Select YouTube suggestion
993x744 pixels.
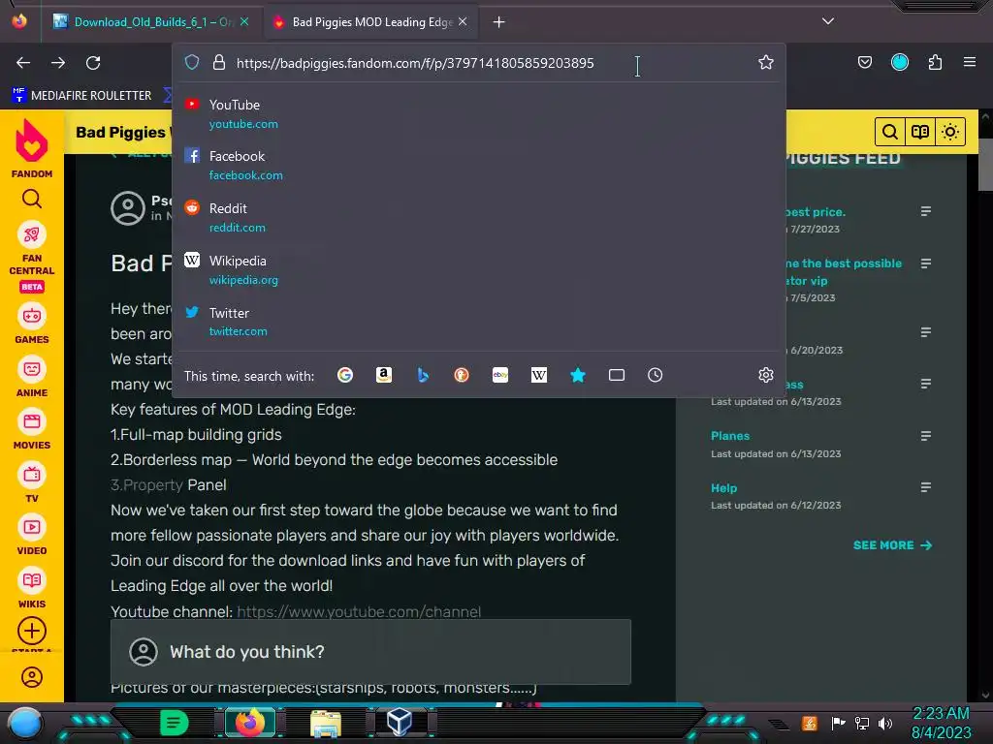(478, 113)
